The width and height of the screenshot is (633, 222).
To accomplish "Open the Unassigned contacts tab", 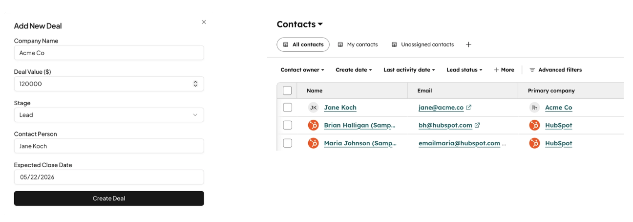I will (422, 44).
